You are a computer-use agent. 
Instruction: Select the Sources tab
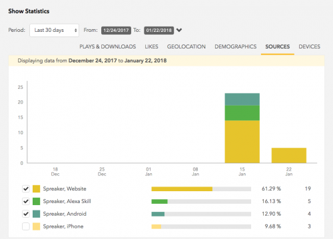point(278,46)
